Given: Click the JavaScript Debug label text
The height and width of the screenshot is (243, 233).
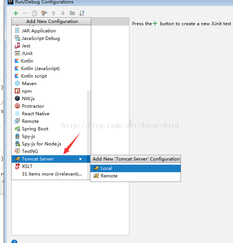Looking at the screenshot, I should pyautogui.click(x=41, y=38).
